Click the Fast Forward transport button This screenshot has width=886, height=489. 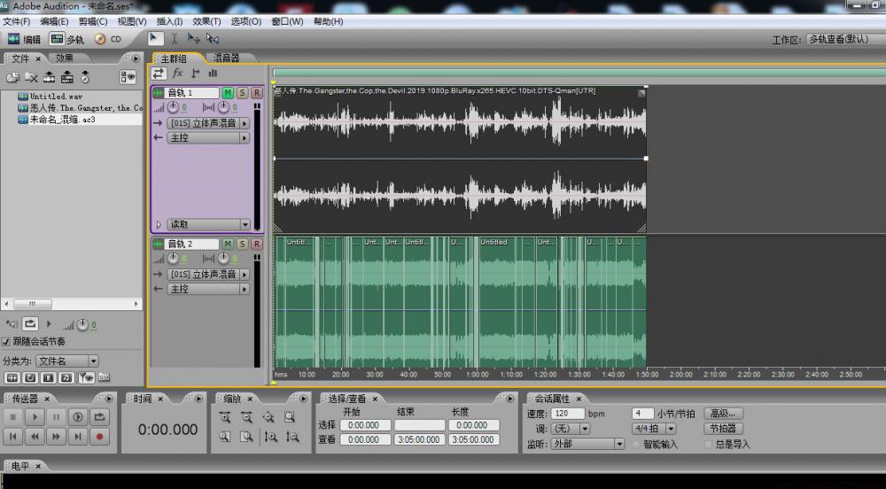[56, 437]
